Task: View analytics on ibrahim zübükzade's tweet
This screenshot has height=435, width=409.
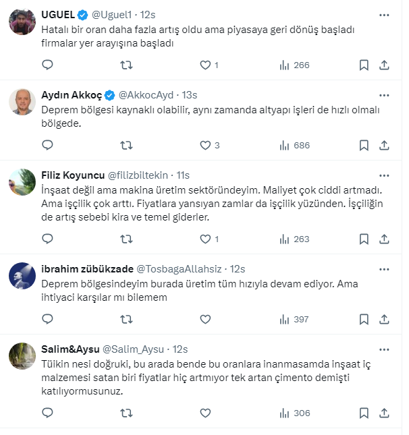Action: (294, 319)
